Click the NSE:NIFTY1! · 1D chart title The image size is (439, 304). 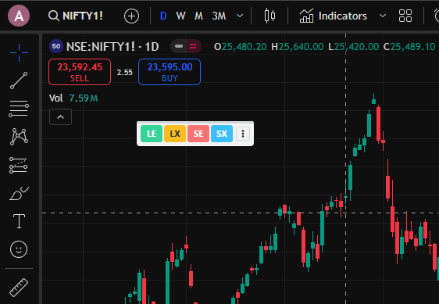[112, 47]
